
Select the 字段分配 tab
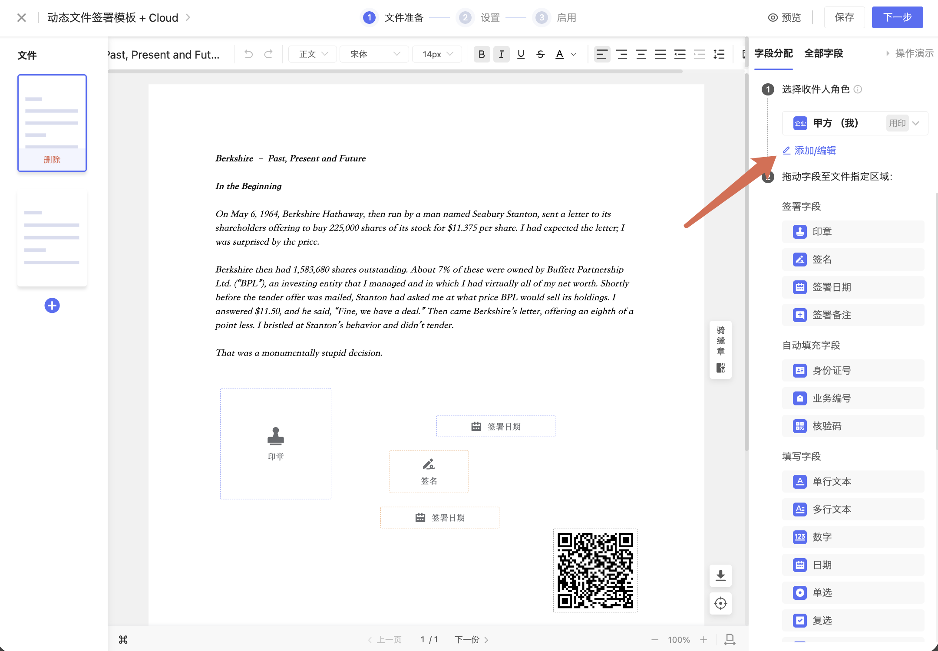773,53
